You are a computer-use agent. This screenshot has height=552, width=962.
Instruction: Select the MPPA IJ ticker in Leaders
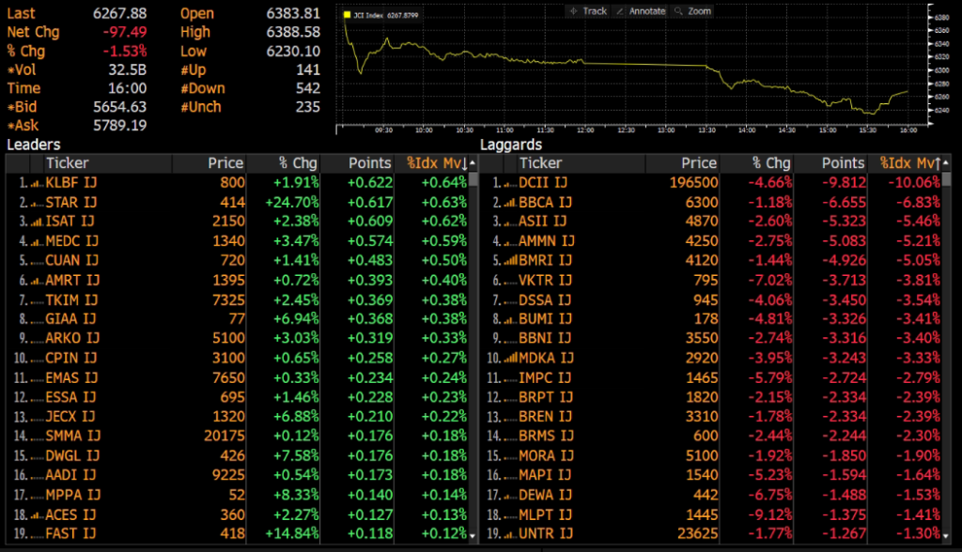73,495
